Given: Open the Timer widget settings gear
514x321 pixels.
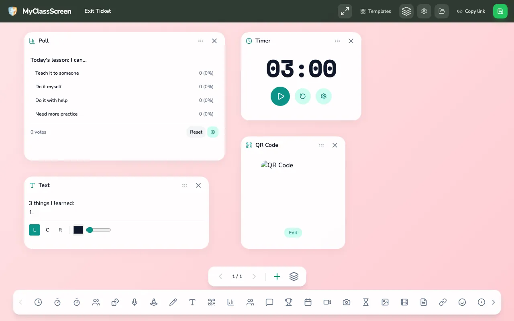Looking at the screenshot, I should tap(324, 96).
